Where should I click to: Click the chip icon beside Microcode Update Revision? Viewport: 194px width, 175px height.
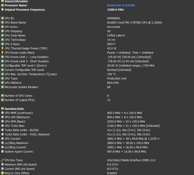coord(3,87)
